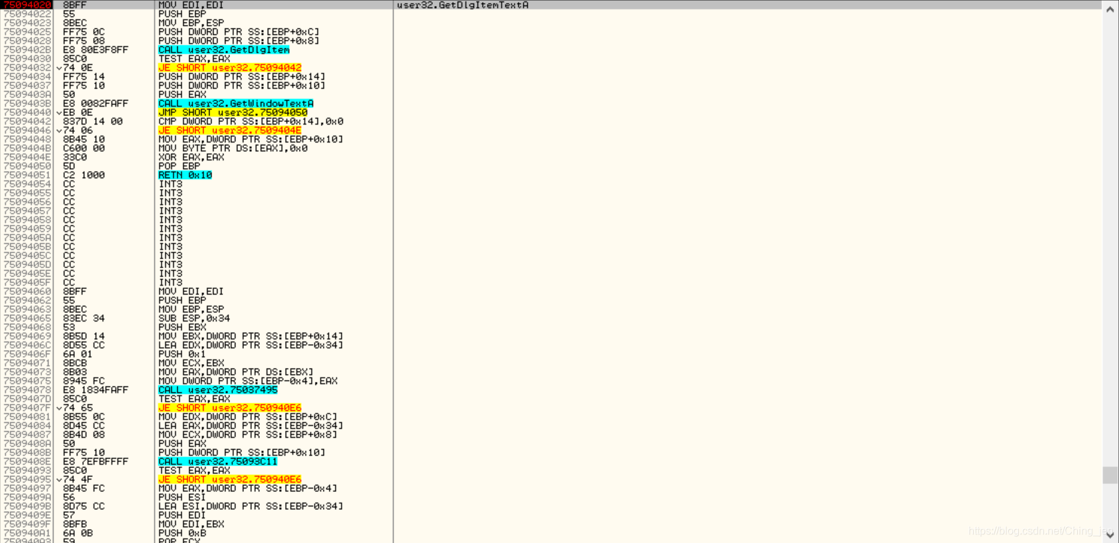1119x543 pixels.
Task: Click the scrollbar up arrow
Action: pyautogui.click(x=1110, y=9)
